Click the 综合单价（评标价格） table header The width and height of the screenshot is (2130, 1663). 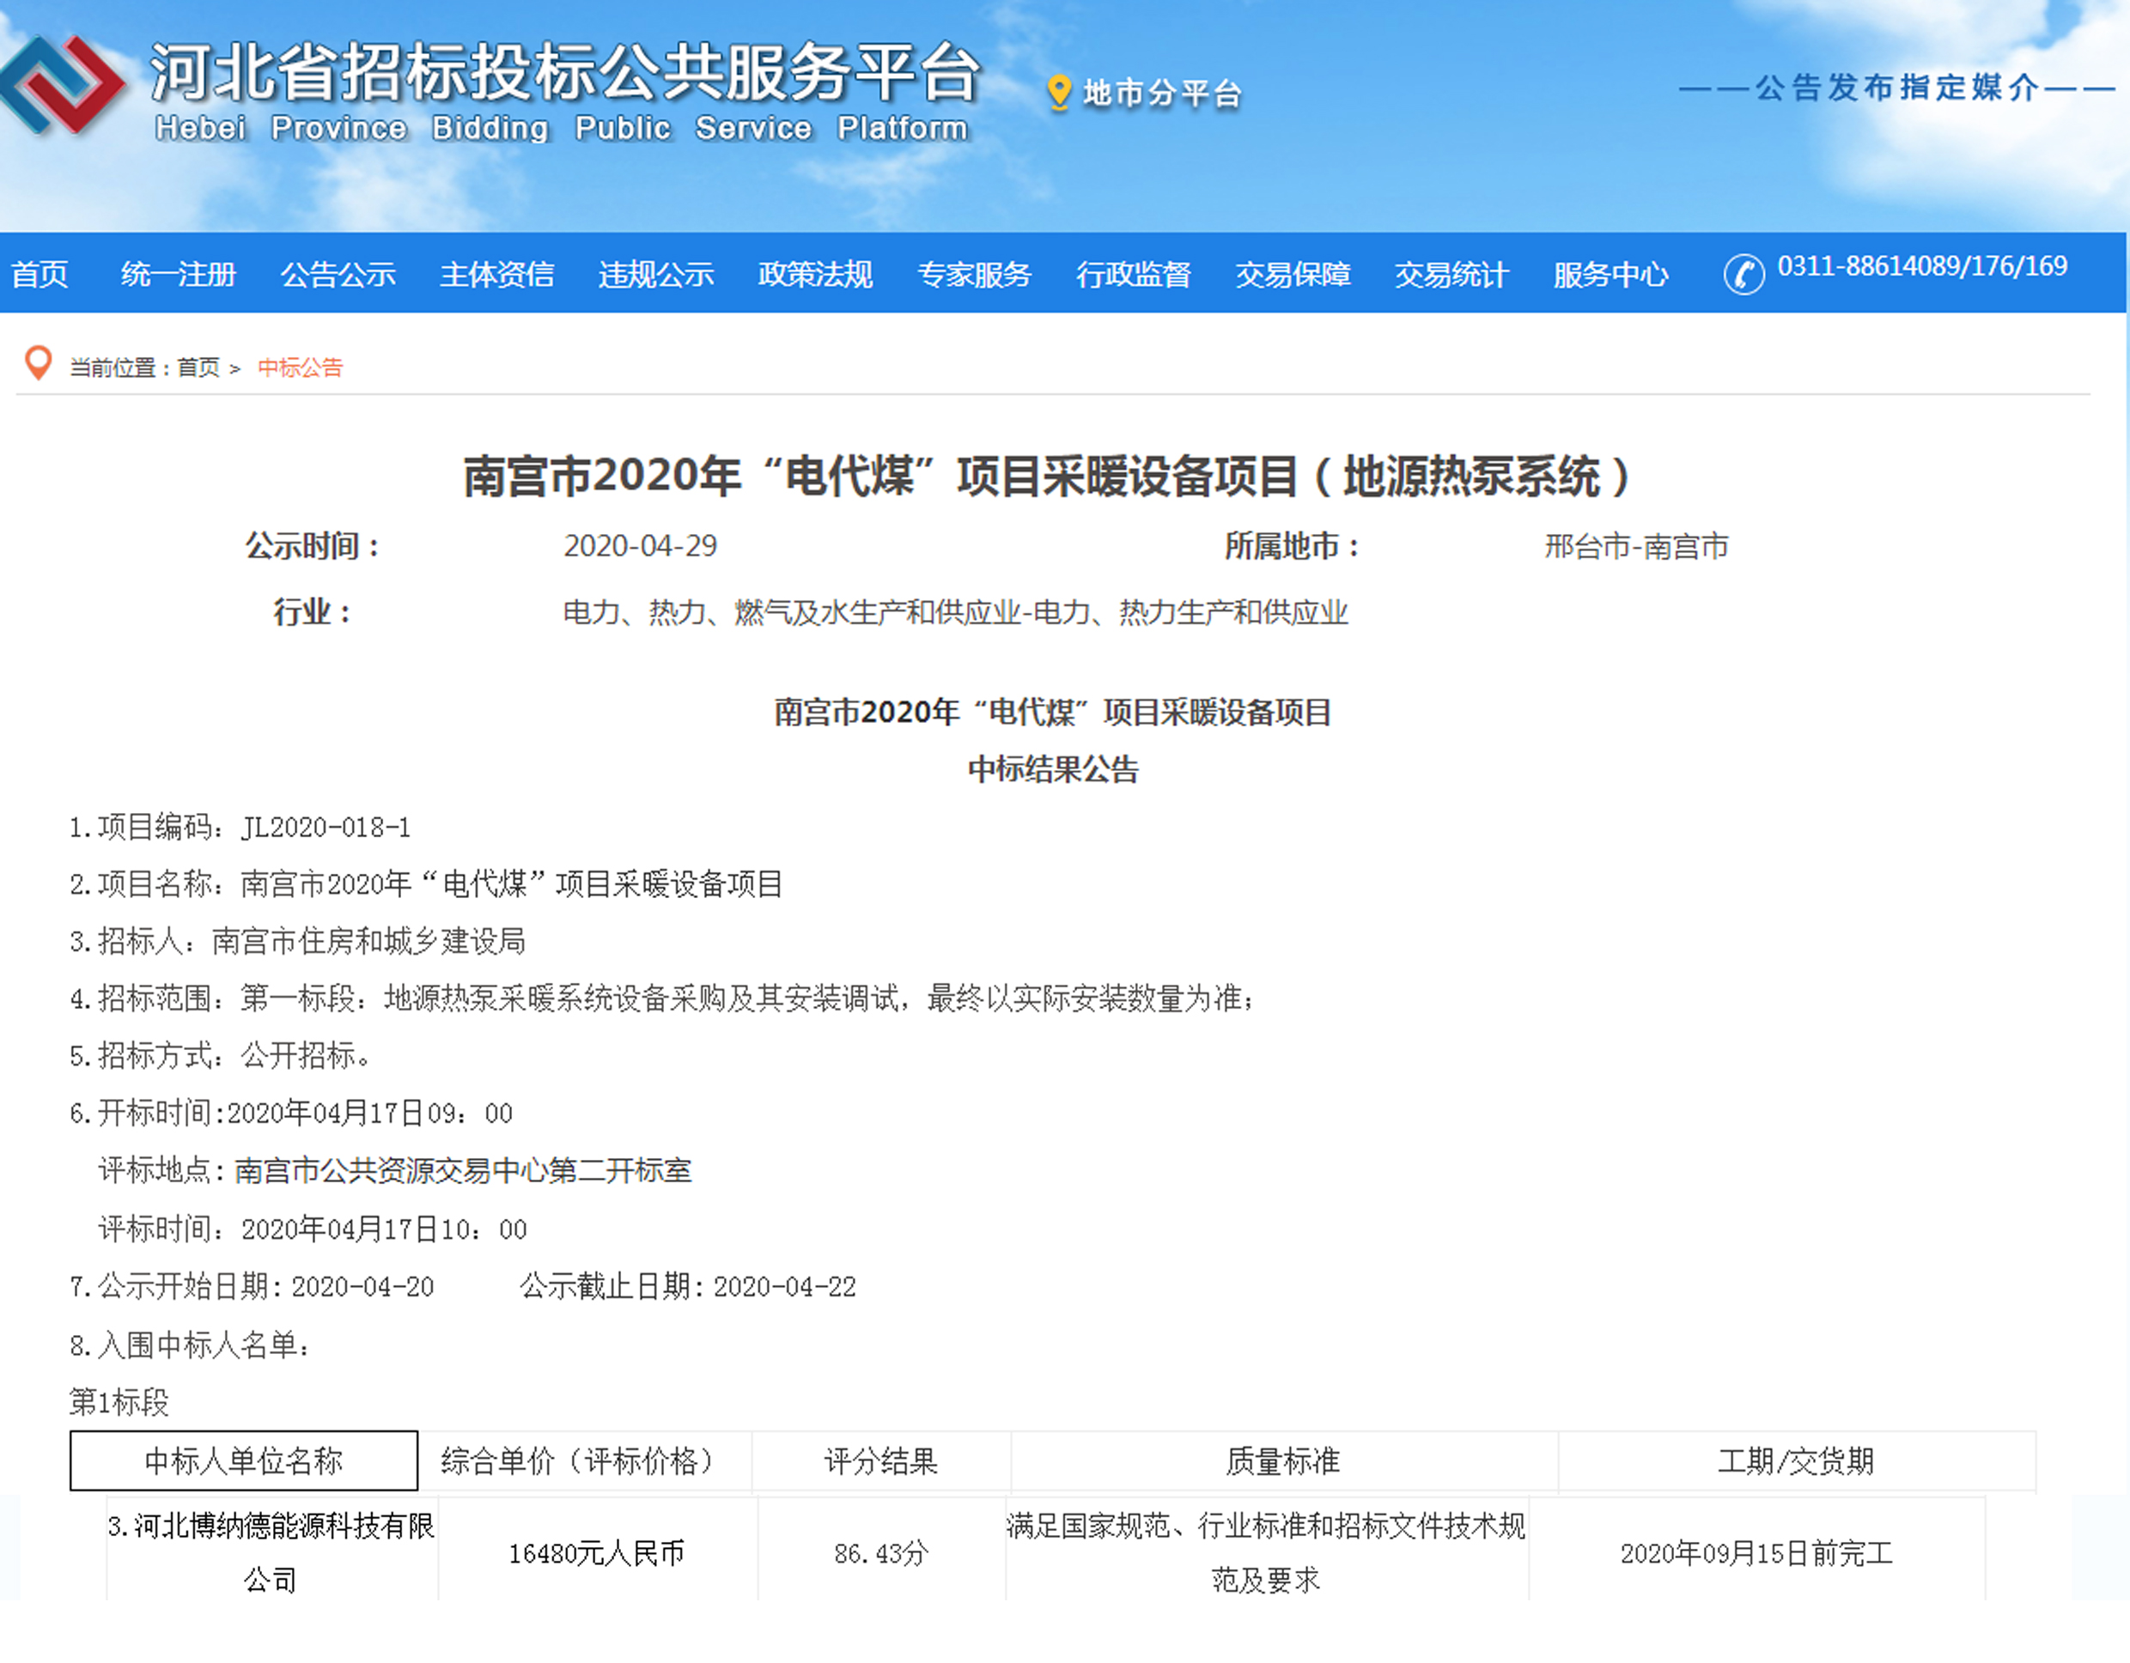click(585, 1461)
